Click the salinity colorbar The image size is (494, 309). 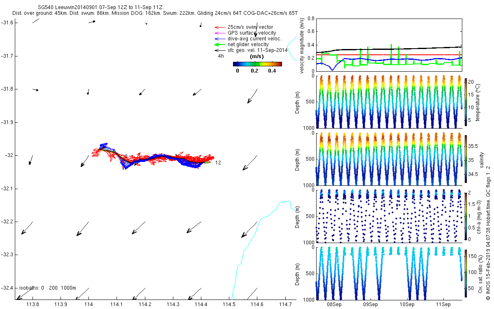coord(466,159)
